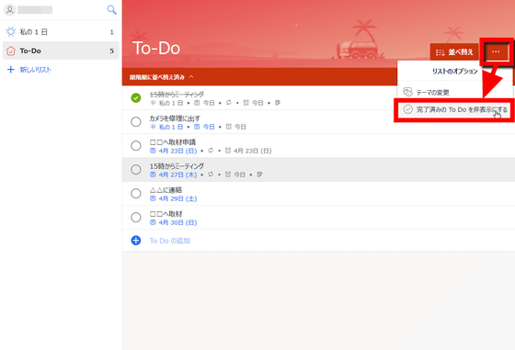
Task: Select the To-Do list in sidebar
Action: (61, 51)
